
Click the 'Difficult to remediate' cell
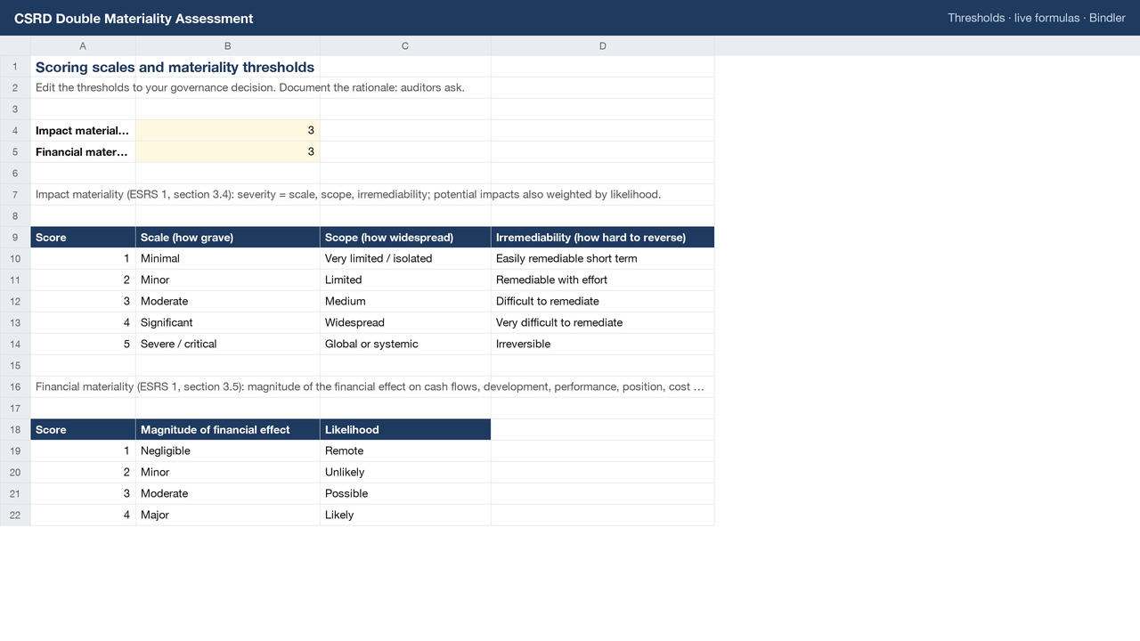[603, 302]
